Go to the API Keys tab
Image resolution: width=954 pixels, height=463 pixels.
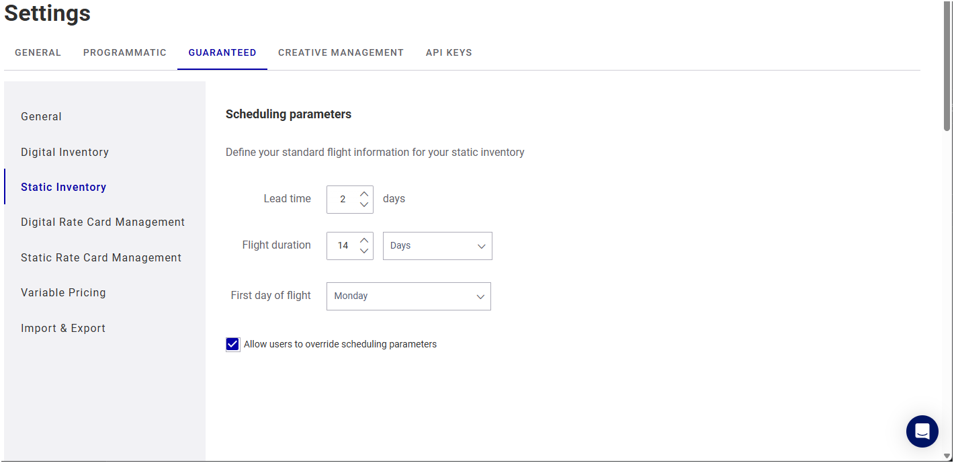pos(449,52)
